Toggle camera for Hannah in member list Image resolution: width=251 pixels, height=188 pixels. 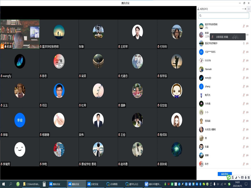click(247, 69)
